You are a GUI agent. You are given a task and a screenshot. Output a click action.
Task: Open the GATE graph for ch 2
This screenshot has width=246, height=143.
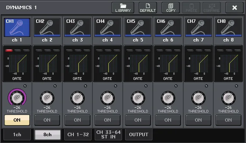click(x=47, y=64)
